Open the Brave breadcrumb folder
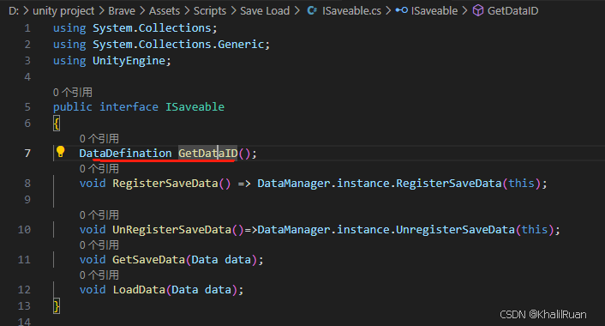 pyautogui.click(x=122, y=11)
